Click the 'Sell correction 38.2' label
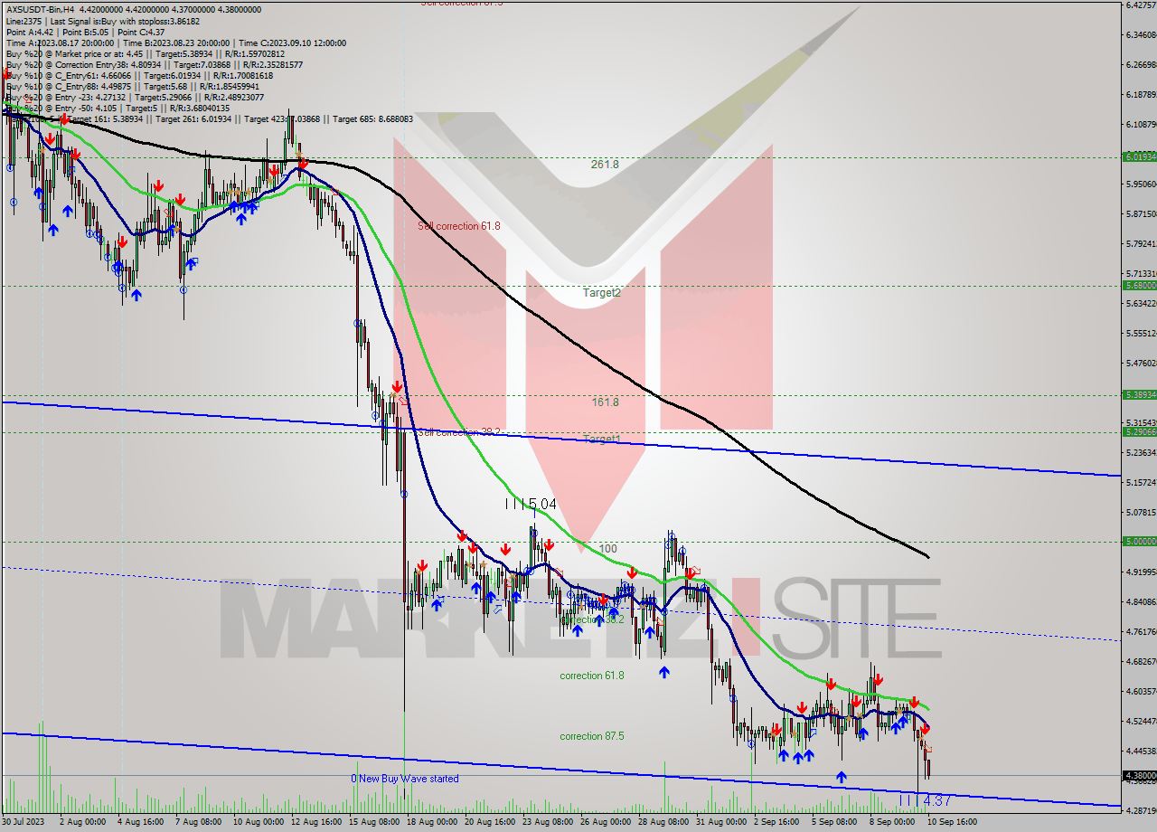 (459, 432)
